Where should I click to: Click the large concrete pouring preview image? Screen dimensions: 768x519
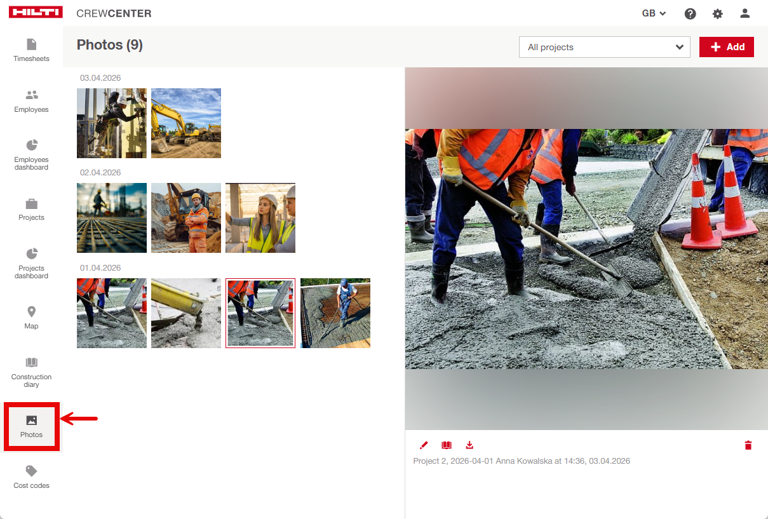pyautogui.click(x=586, y=248)
